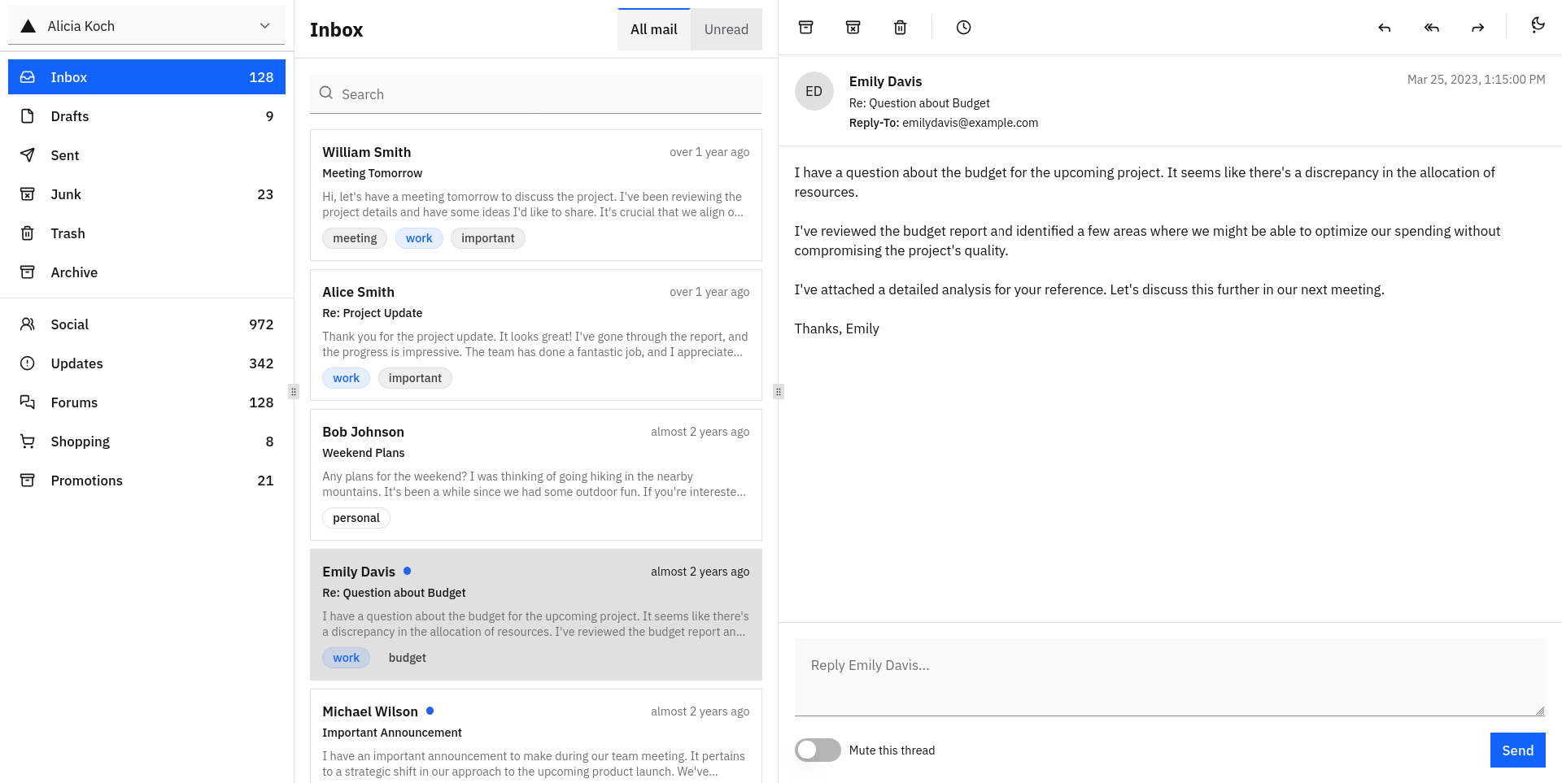Toggle dark mode with the moon icon
The image size is (1562, 783).
[1538, 24]
